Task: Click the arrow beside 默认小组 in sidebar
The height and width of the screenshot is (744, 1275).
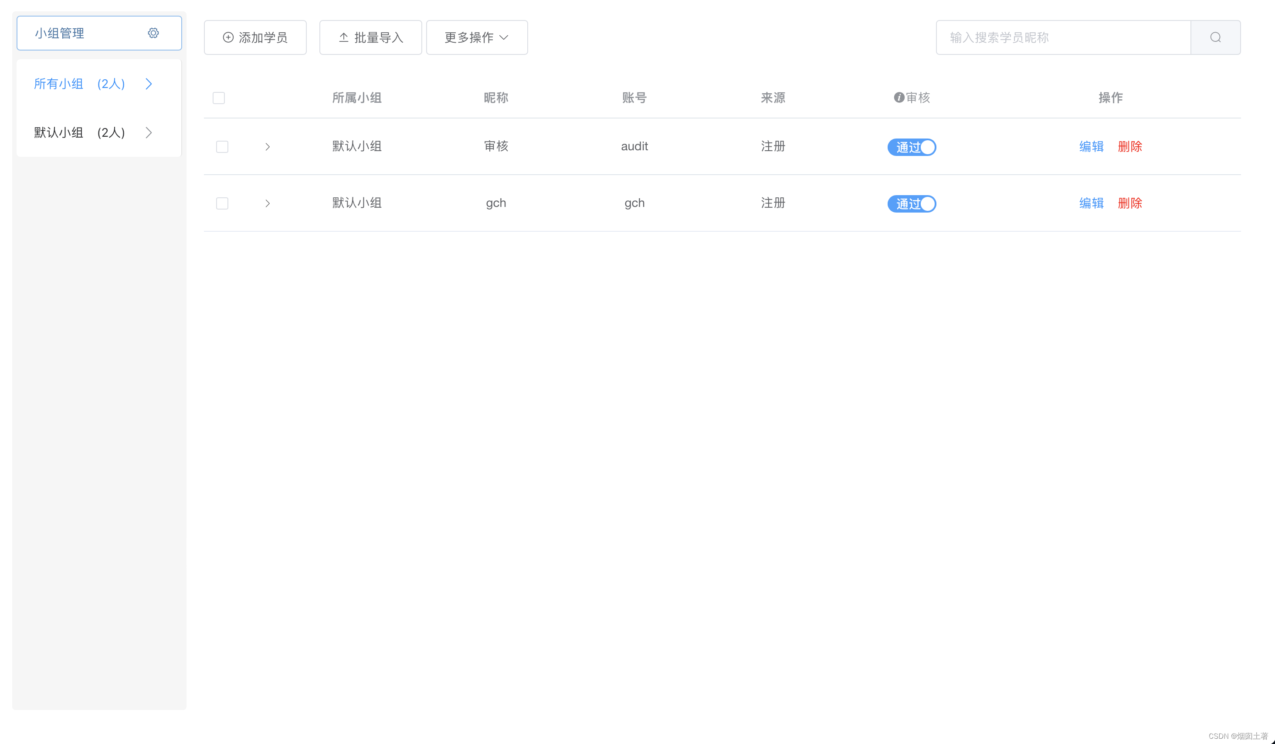Action: (x=149, y=132)
